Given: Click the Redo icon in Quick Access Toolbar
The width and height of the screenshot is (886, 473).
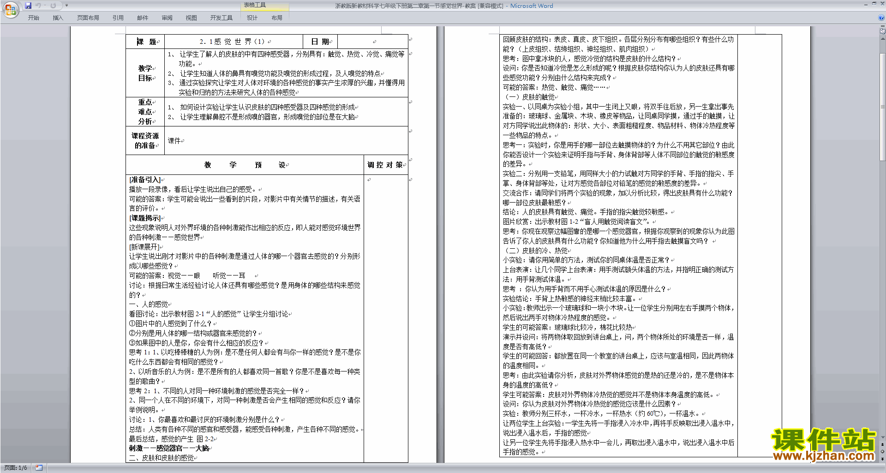Looking at the screenshot, I should (53, 6).
